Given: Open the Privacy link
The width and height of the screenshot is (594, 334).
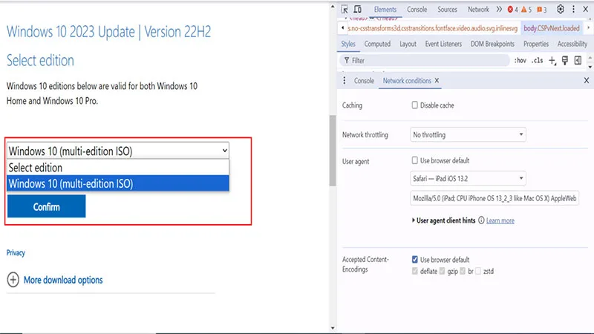Looking at the screenshot, I should 16,252.
